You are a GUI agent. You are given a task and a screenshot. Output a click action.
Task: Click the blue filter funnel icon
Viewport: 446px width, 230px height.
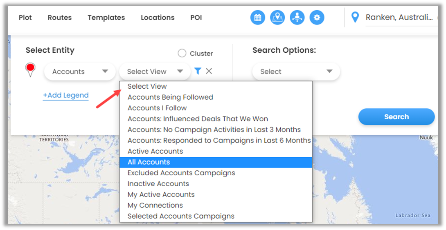click(x=198, y=71)
